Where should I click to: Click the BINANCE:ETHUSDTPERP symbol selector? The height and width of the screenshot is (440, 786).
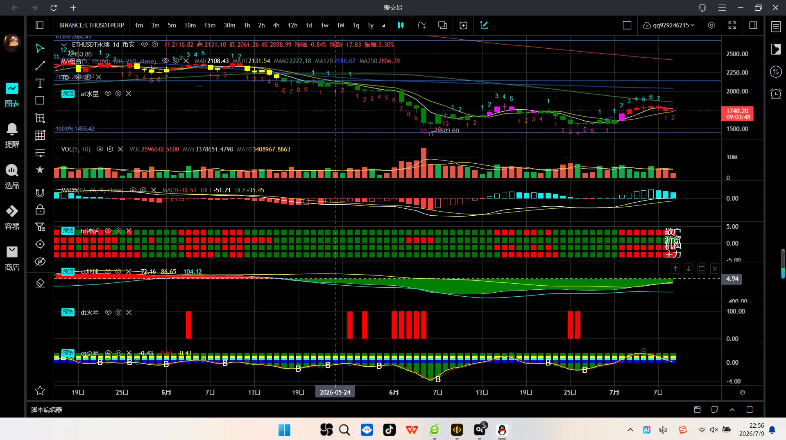pos(92,25)
